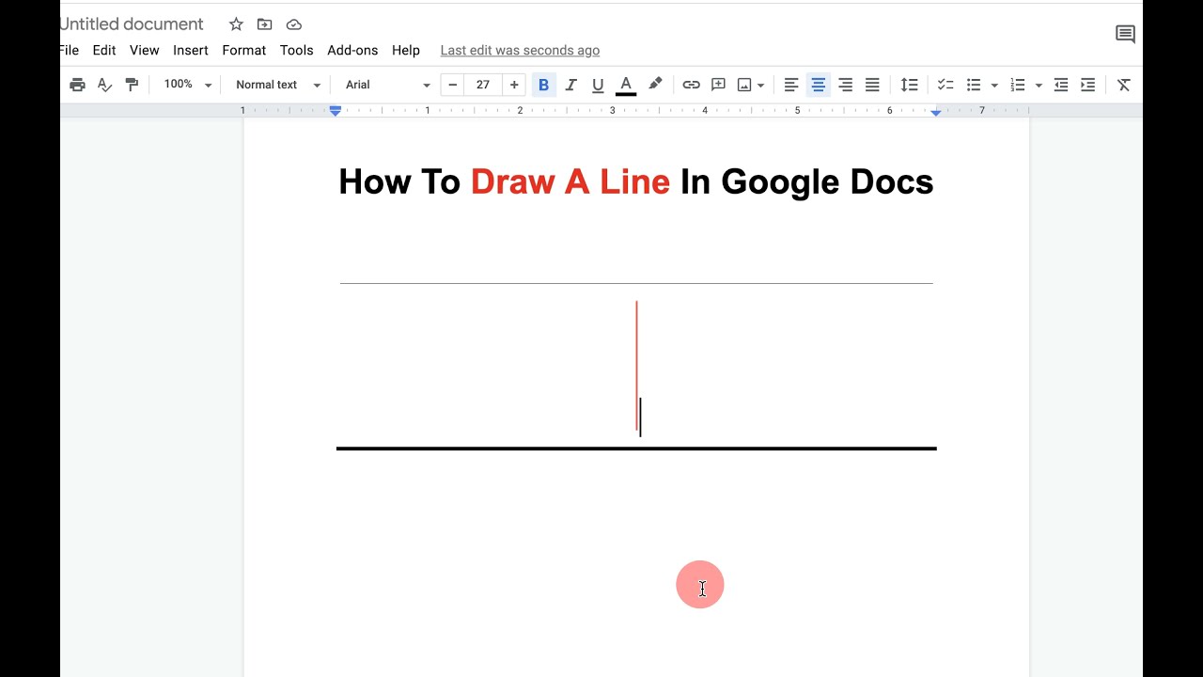The height and width of the screenshot is (677, 1203).
Task: Rename the Untitled document title
Action: click(x=132, y=24)
